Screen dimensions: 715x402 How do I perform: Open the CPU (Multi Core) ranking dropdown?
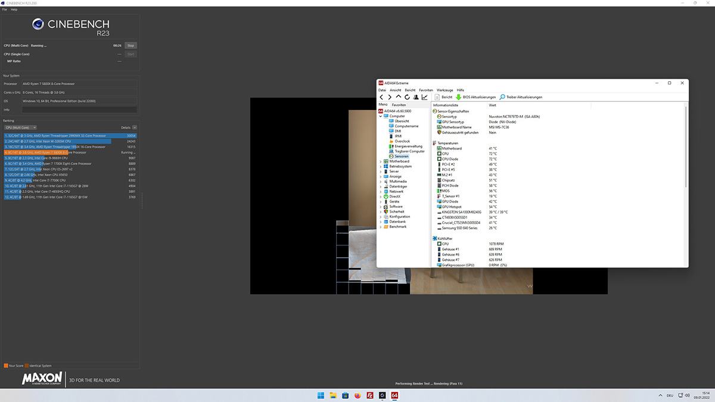click(20, 127)
